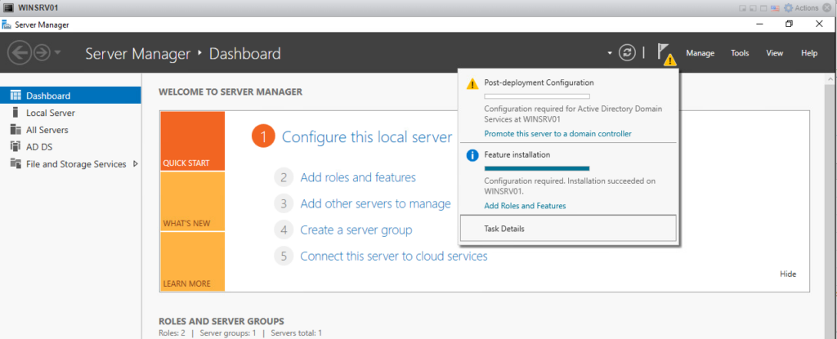Click Create a server group

pos(356,230)
